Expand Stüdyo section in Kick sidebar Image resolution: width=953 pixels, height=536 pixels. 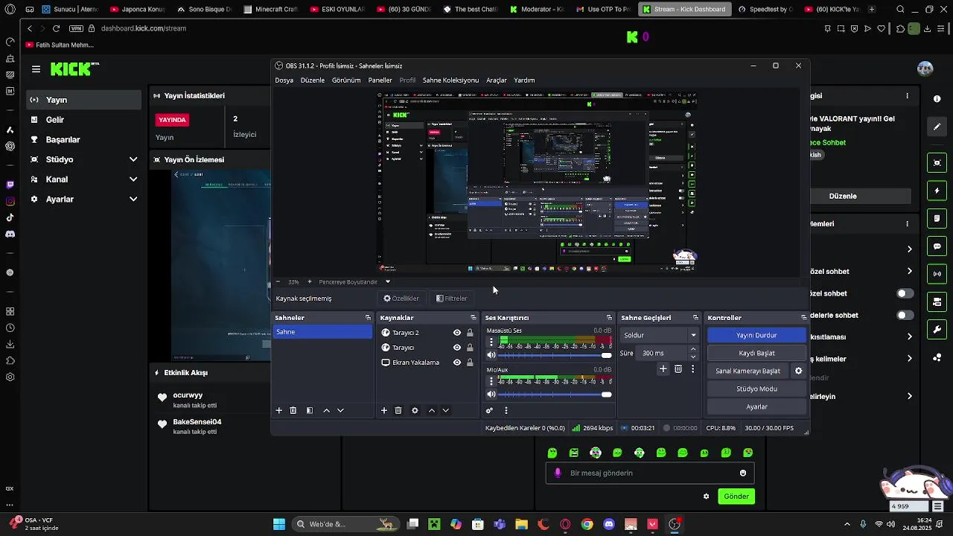(x=133, y=159)
